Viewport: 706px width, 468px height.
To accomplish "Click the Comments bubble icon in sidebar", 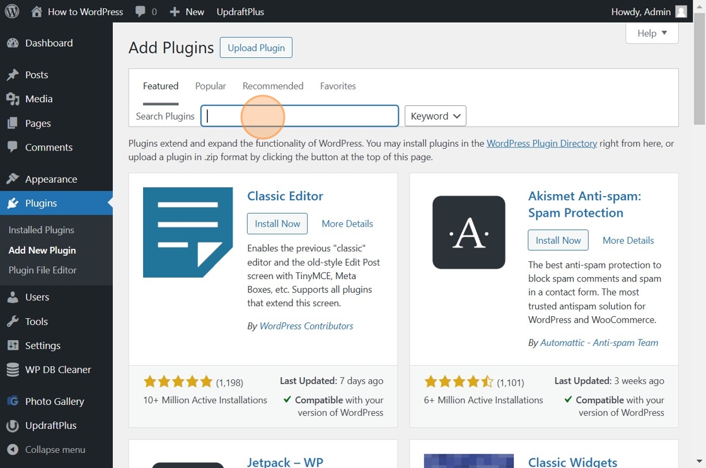I will 13,147.
